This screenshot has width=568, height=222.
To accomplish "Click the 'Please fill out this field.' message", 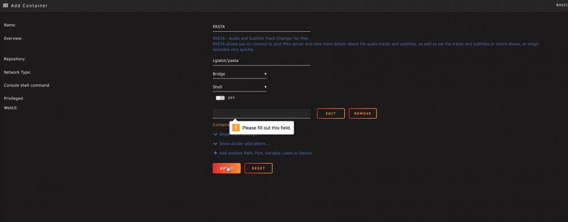I will (266, 128).
